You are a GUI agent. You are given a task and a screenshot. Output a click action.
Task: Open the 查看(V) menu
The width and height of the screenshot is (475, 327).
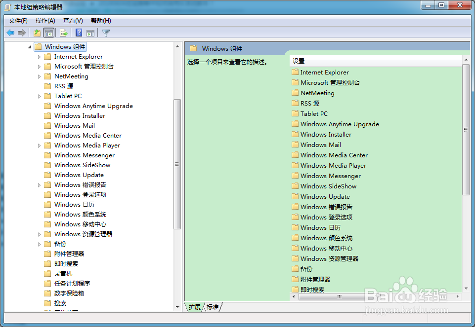[x=73, y=21]
